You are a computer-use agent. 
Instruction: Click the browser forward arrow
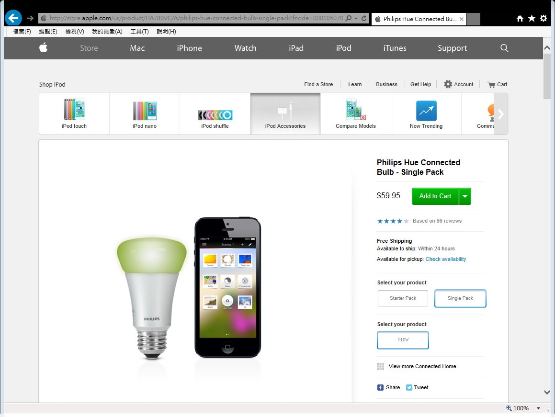(31, 18)
